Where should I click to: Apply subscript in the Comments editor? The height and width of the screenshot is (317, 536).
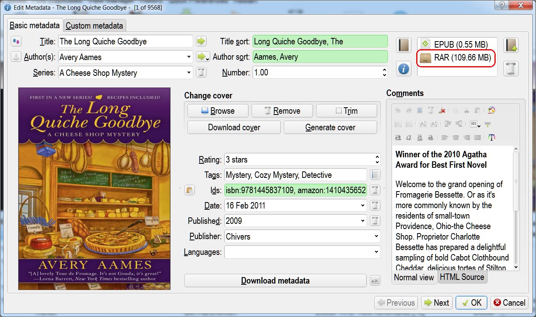pyautogui.click(x=434, y=124)
